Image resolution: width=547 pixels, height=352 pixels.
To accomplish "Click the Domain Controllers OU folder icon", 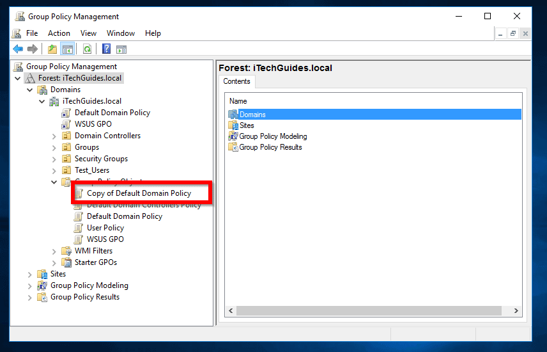I will point(66,136).
